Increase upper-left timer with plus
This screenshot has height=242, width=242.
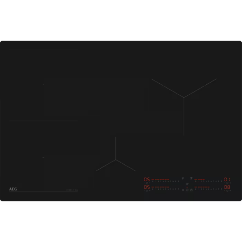coord(150,183)
